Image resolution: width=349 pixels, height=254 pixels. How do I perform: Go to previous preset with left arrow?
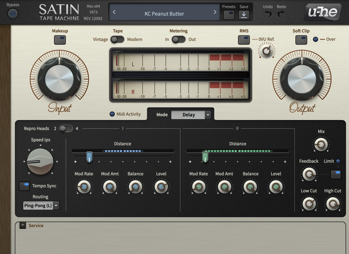[114, 13]
